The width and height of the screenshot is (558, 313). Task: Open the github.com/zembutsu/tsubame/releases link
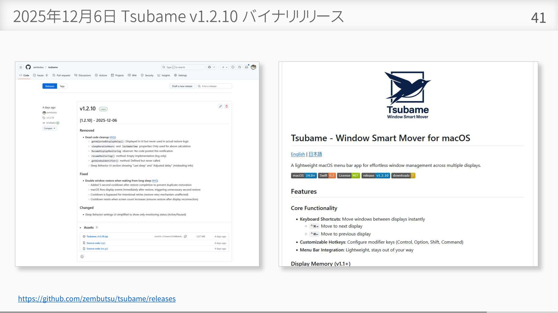point(97,299)
